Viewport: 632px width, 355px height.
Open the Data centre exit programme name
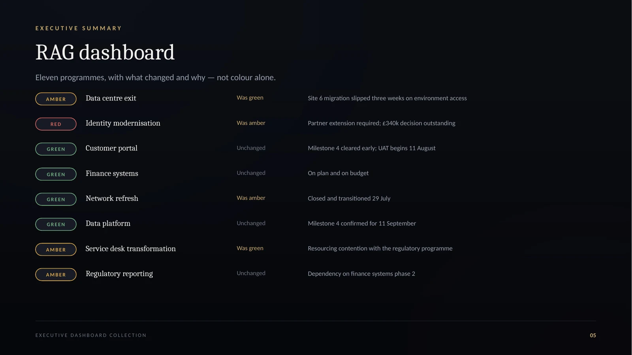click(x=111, y=98)
